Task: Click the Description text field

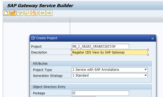Action: pyautogui.click(x=110, y=52)
